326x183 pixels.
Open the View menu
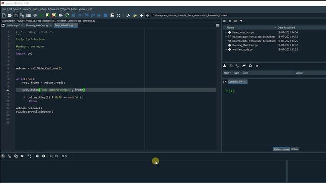pyautogui.click(x=81, y=9)
